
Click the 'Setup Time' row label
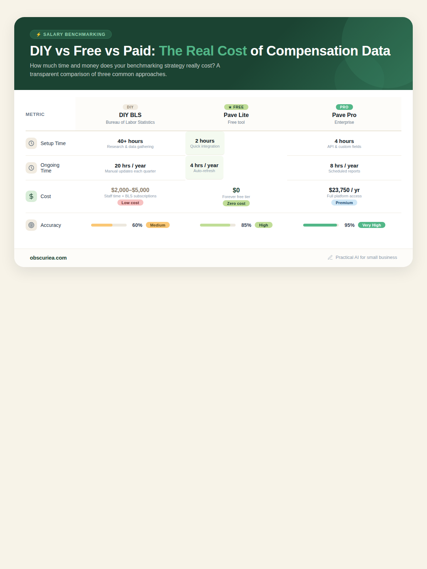53,143
